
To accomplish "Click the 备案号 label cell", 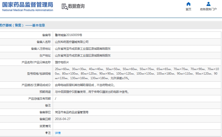I will pyautogui.click(x=46, y=35).
